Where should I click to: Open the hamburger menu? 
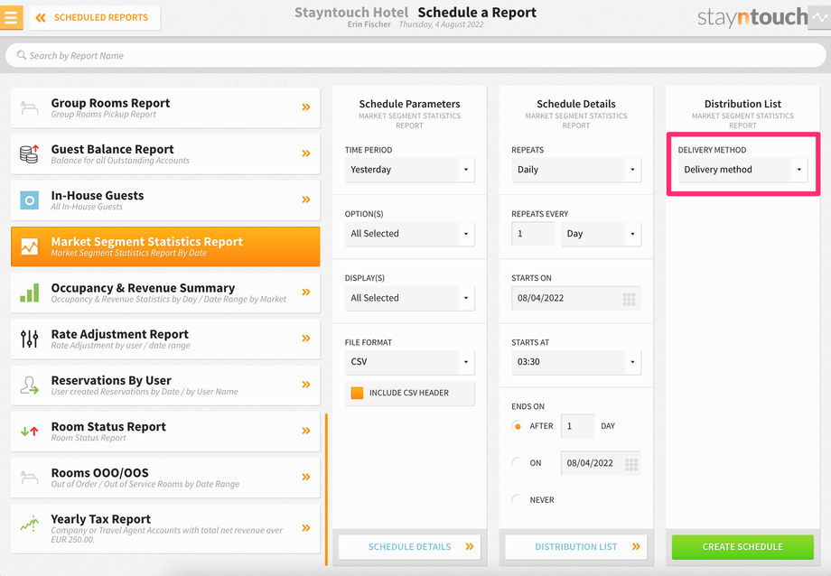(x=11, y=17)
